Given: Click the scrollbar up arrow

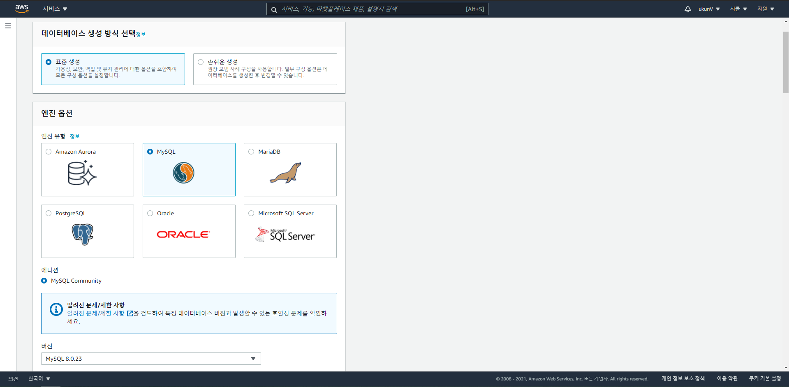Looking at the screenshot, I should 786,21.
